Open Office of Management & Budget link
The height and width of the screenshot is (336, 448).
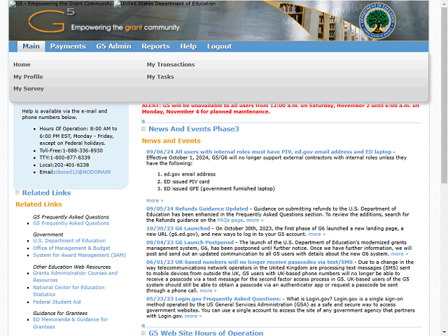[71, 248]
